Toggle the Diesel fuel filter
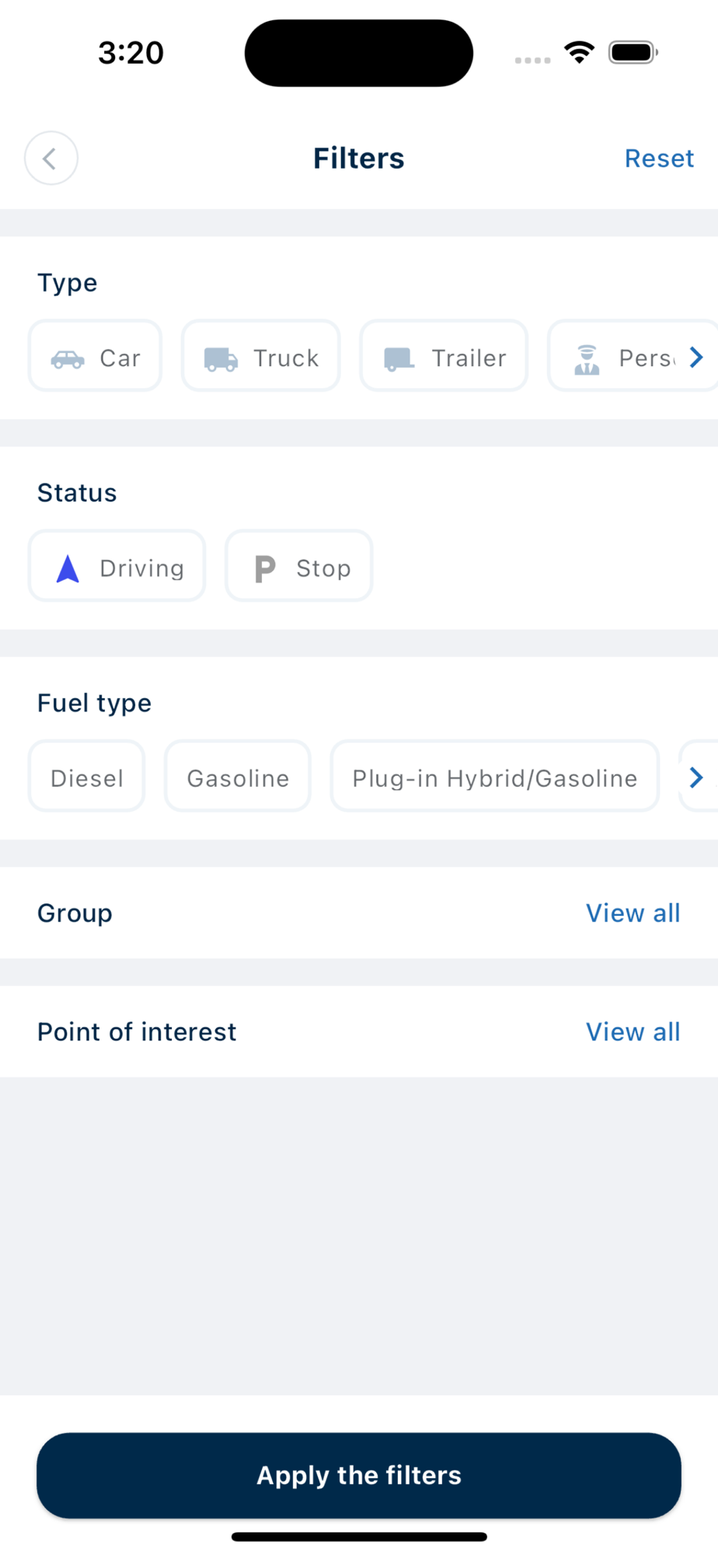Screen dimensions: 718x1555 87,778
